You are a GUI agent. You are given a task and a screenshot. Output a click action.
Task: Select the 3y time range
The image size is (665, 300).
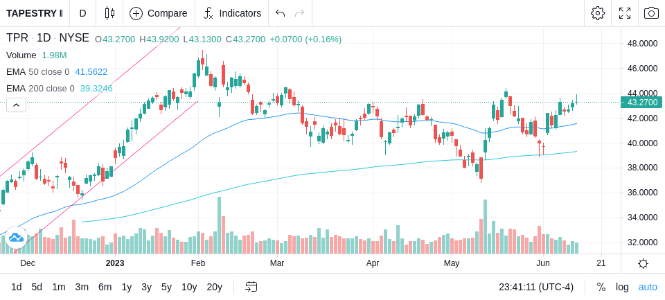146,288
